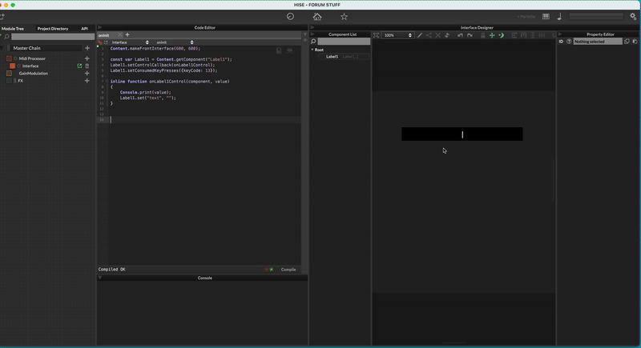This screenshot has width=641, height=348.
Task: Collapse the Console panel triangle
Action: [x=100, y=278]
